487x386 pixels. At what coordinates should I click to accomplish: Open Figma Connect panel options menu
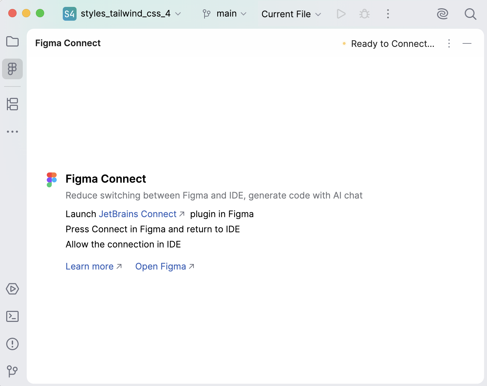(x=449, y=43)
